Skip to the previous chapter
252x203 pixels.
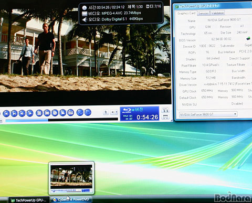pyautogui.click(x=6, y=114)
